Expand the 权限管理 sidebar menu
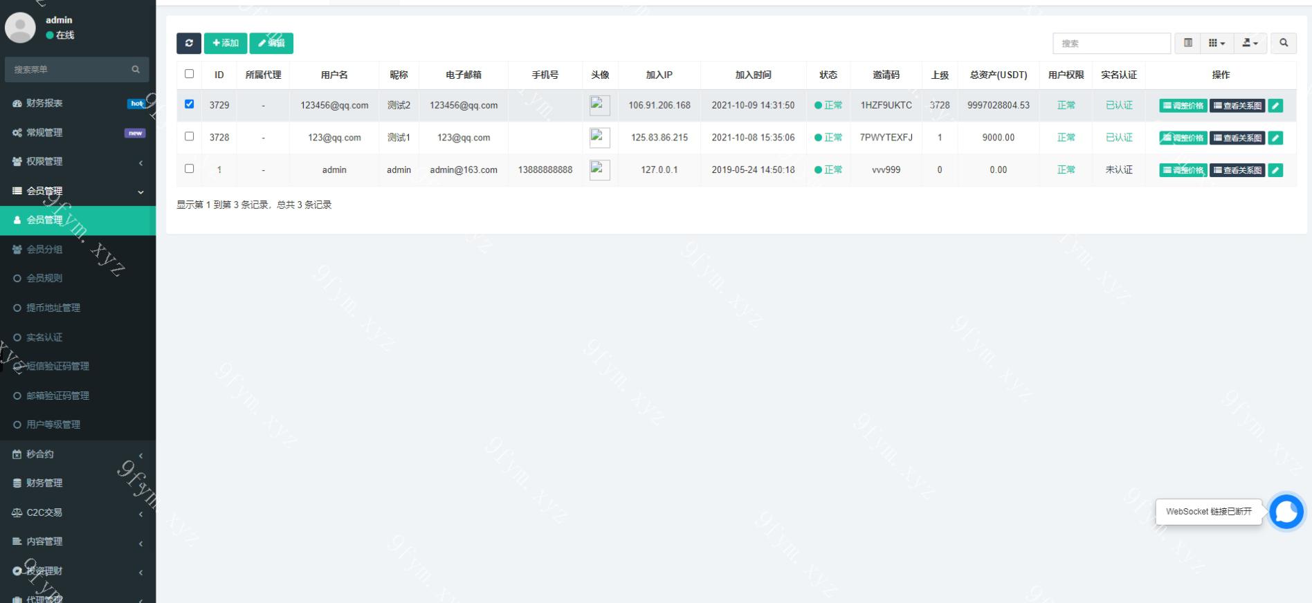Image resolution: width=1312 pixels, height=603 pixels. [78, 161]
